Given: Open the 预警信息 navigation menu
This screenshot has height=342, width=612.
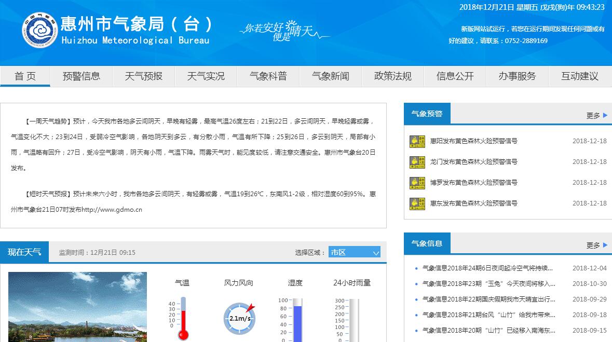Looking at the screenshot, I should [x=81, y=76].
